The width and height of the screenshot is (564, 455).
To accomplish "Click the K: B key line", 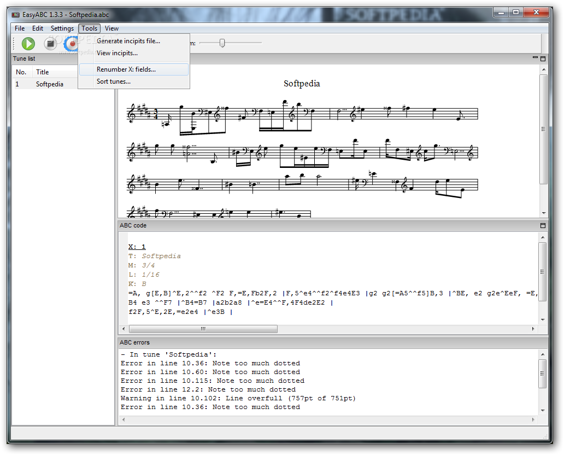I will [137, 284].
